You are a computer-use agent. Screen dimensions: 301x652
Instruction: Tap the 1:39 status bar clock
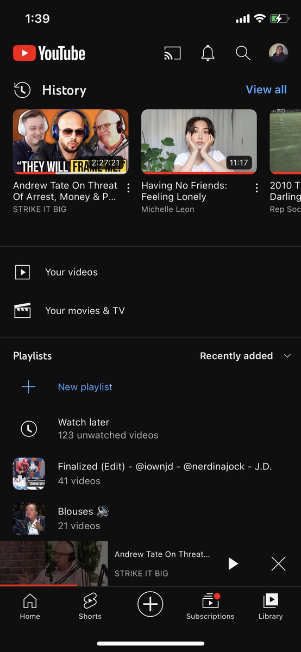coord(37,18)
